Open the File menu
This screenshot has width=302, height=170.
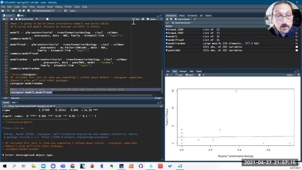(x=3, y=7)
